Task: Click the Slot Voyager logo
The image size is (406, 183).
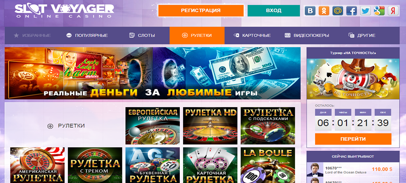Action: [x=64, y=11]
